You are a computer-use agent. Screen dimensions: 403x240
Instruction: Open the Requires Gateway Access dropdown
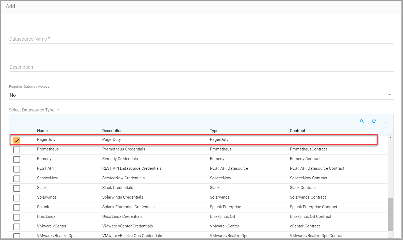(201, 95)
